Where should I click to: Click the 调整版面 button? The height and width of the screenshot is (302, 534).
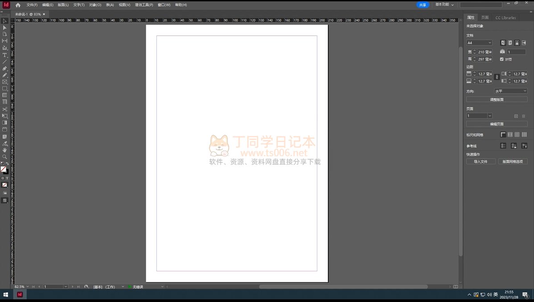pyautogui.click(x=497, y=100)
